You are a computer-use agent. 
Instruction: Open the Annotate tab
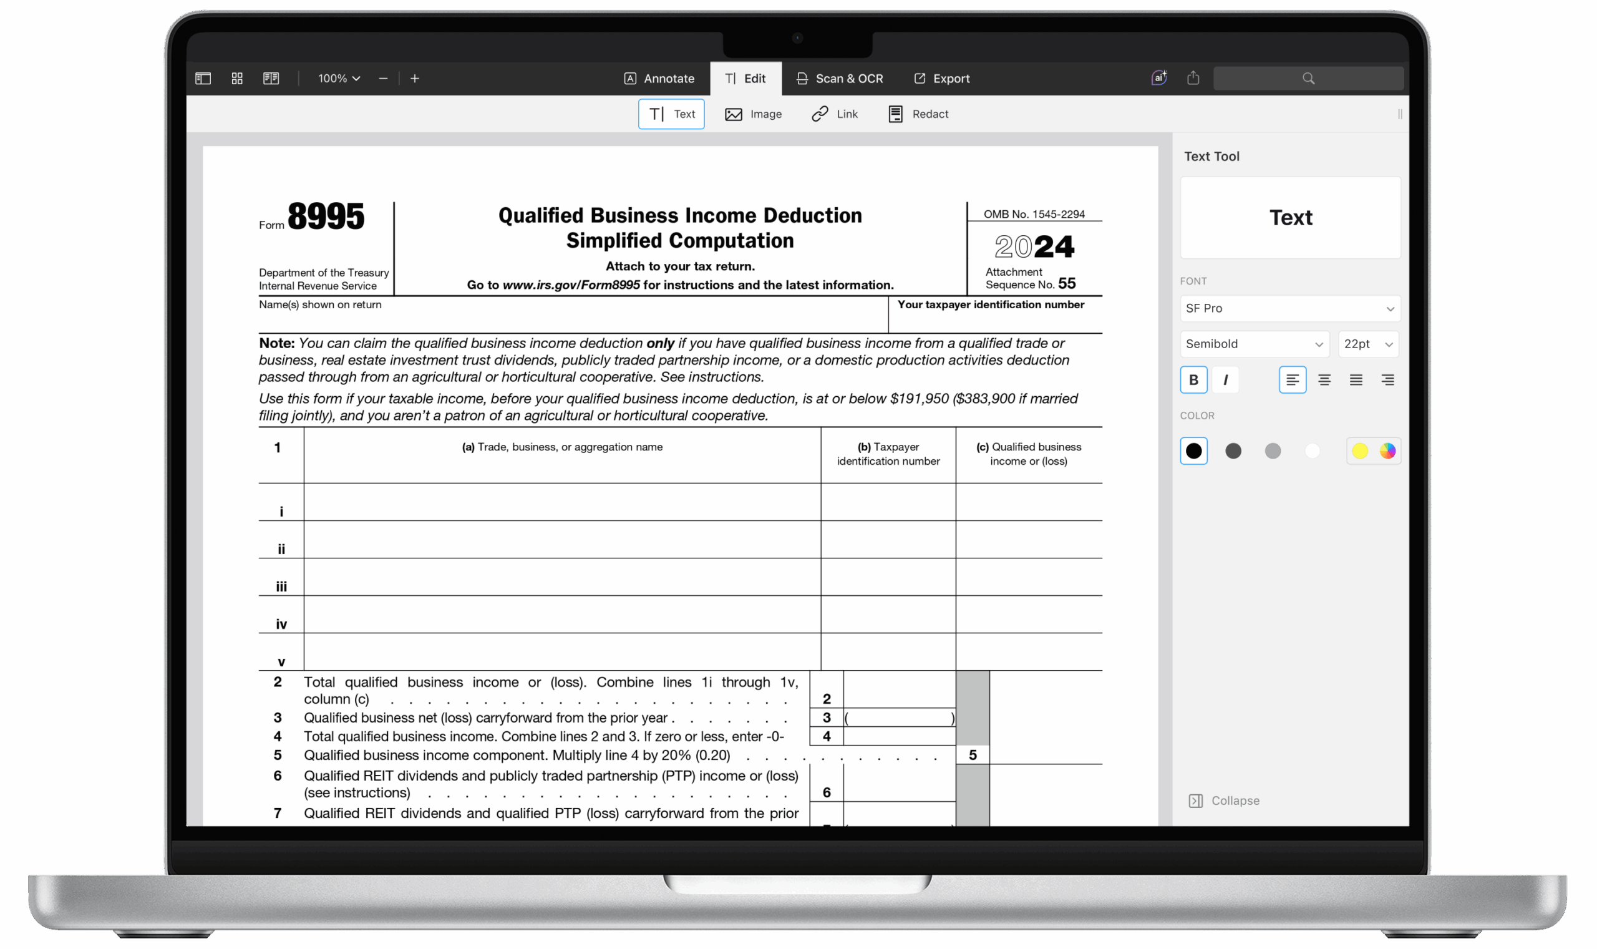[659, 78]
